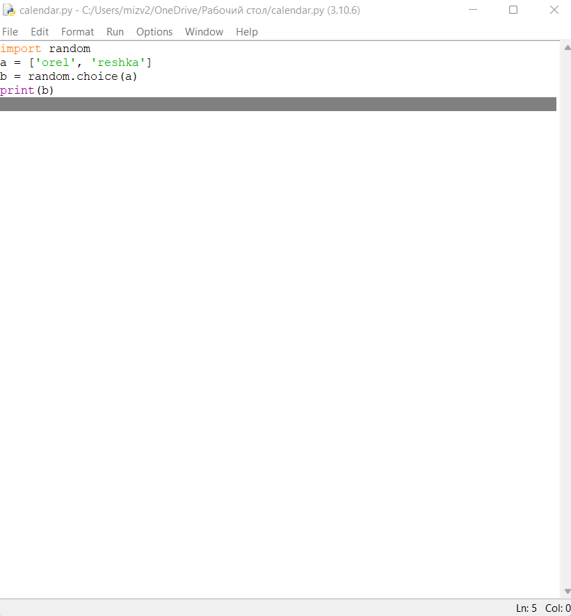The height and width of the screenshot is (616, 571).
Task: Click the Col 0 indicator in status bar
Action: (556, 608)
